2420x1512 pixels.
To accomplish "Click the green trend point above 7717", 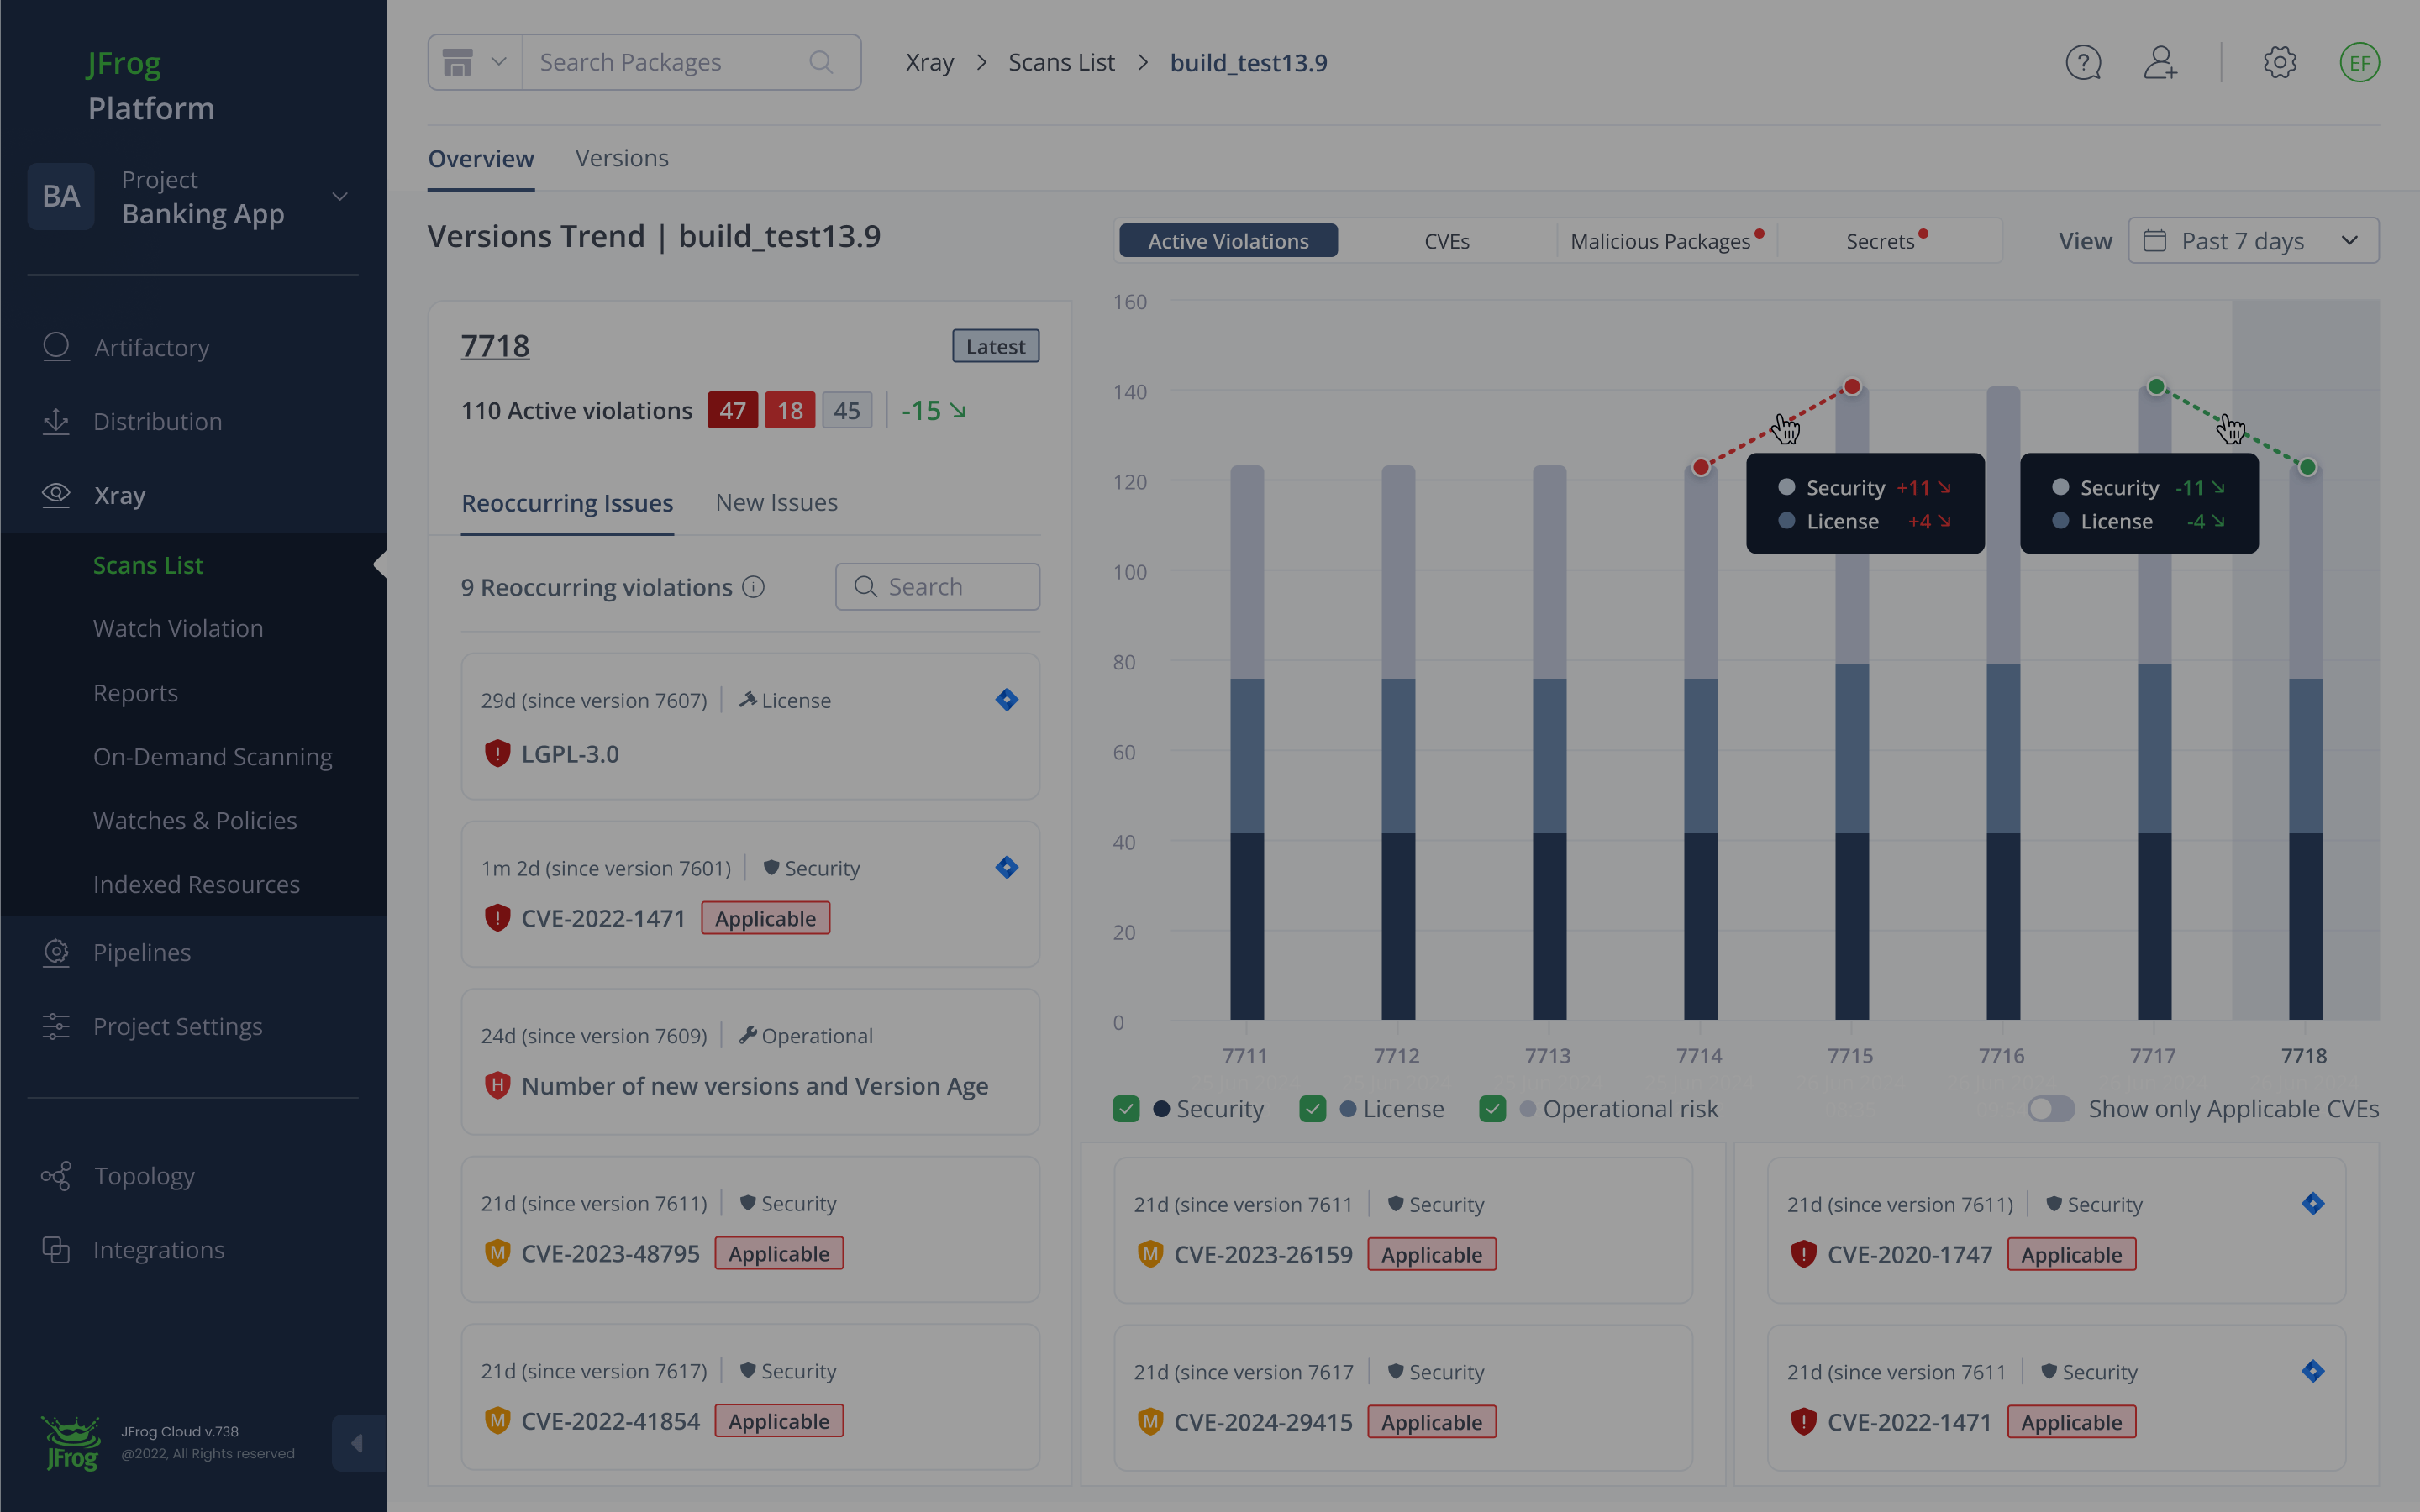I will coord(2156,387).
